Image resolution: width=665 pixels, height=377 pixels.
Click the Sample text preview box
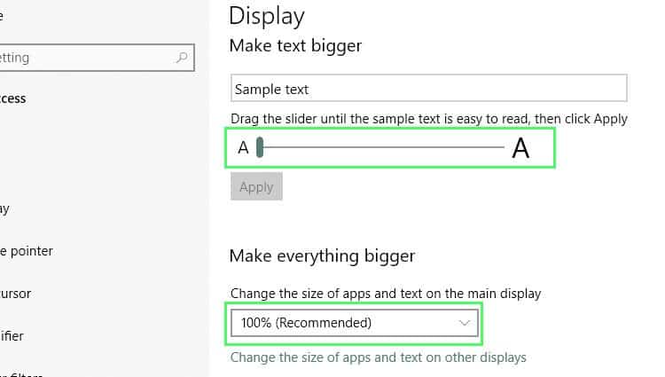point(429,88)
